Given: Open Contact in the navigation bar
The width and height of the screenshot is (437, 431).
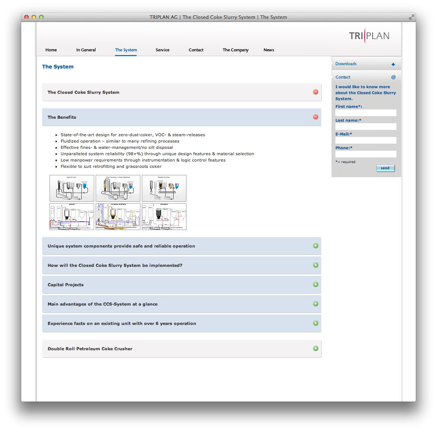Looking at the screenshot, I should click(196, 50).
